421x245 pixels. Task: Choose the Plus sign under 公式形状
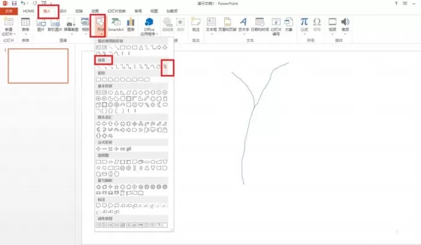pos(98,149)
